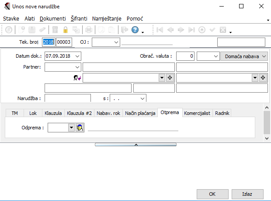Click into the Narudžba input field
The height and width of the screenshot is (201, 271).
pyautogui.click(x=67, y=98)
